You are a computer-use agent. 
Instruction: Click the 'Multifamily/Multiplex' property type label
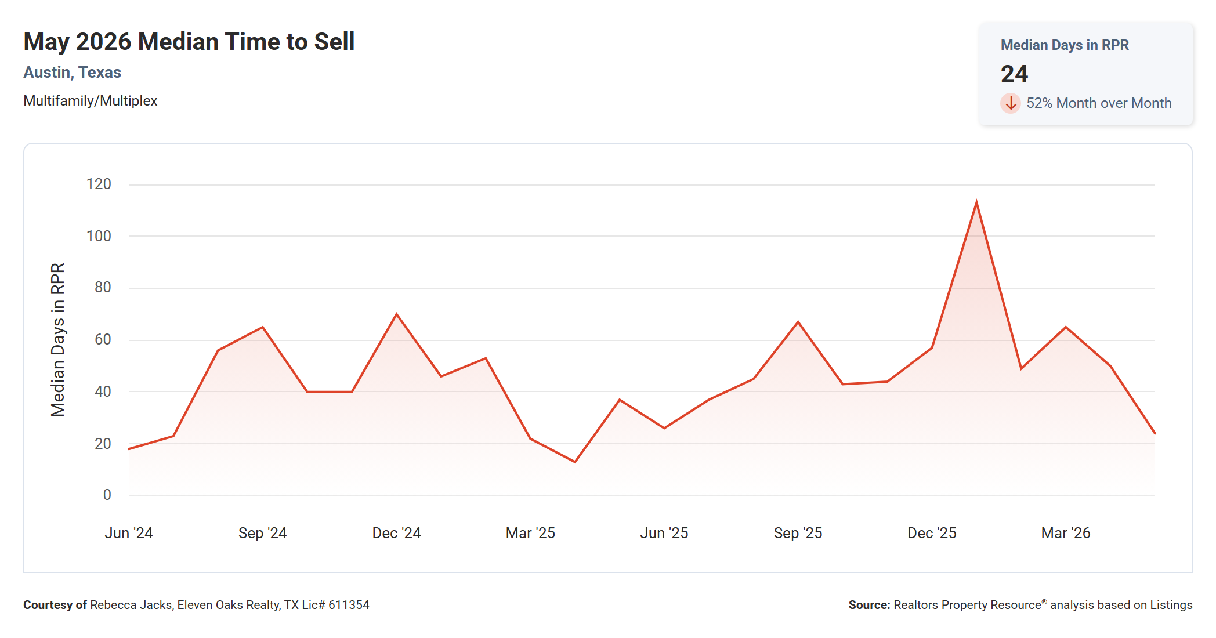[x=91, y=101]
